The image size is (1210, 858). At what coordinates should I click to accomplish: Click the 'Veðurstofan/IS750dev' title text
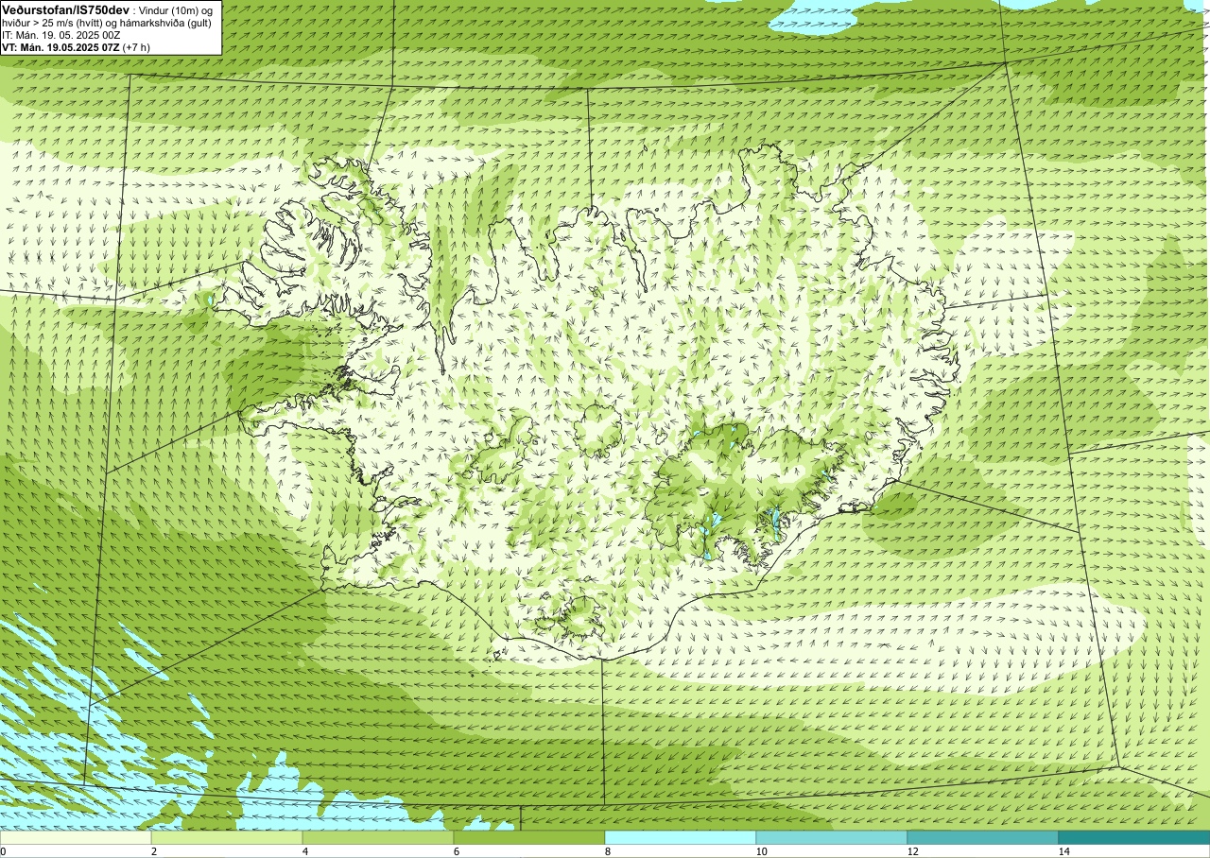[66, 9]
